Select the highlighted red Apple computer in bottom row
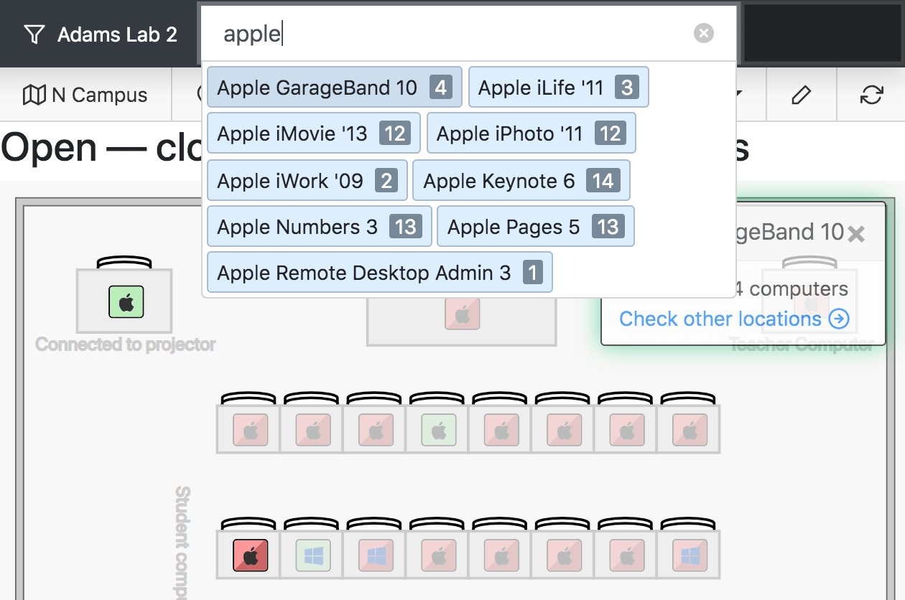 (248, 555)
